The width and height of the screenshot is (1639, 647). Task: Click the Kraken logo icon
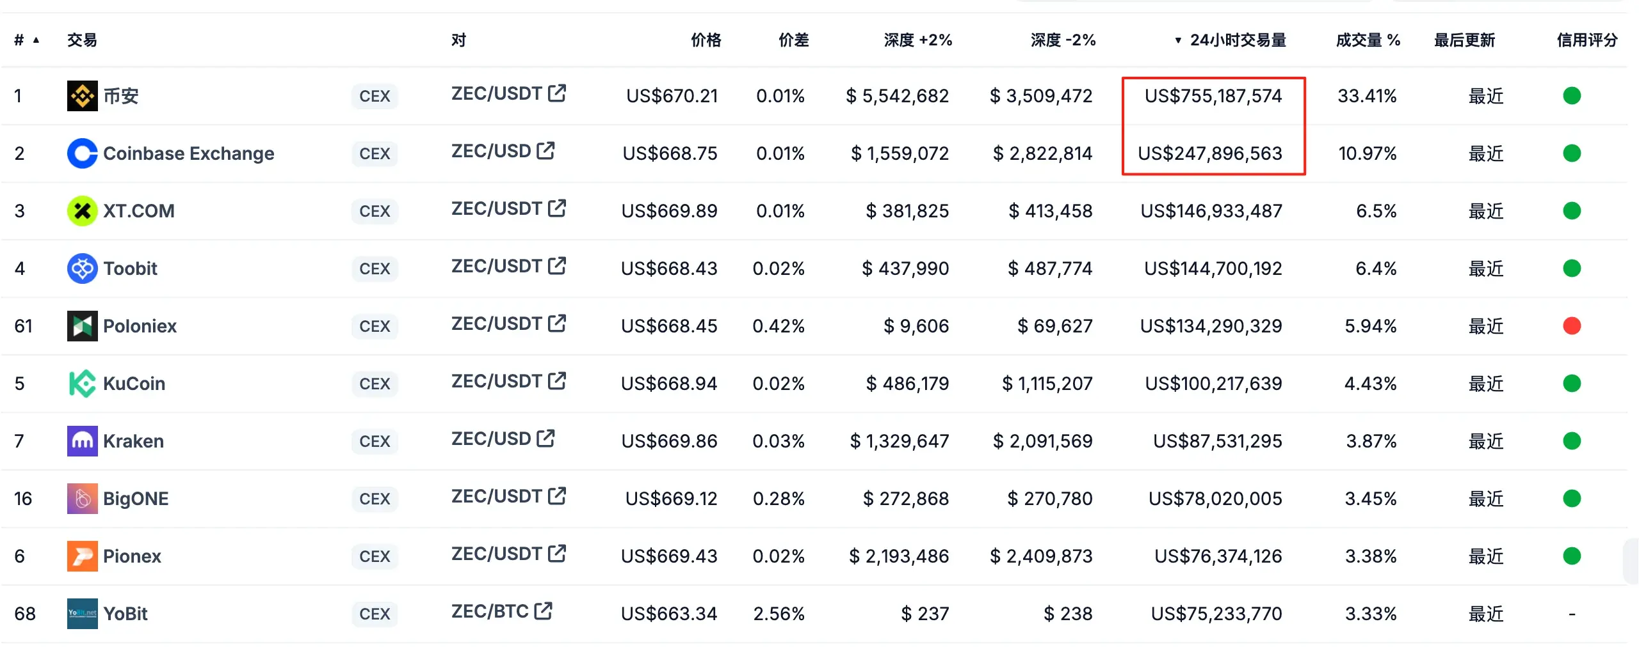click(82, 441)
